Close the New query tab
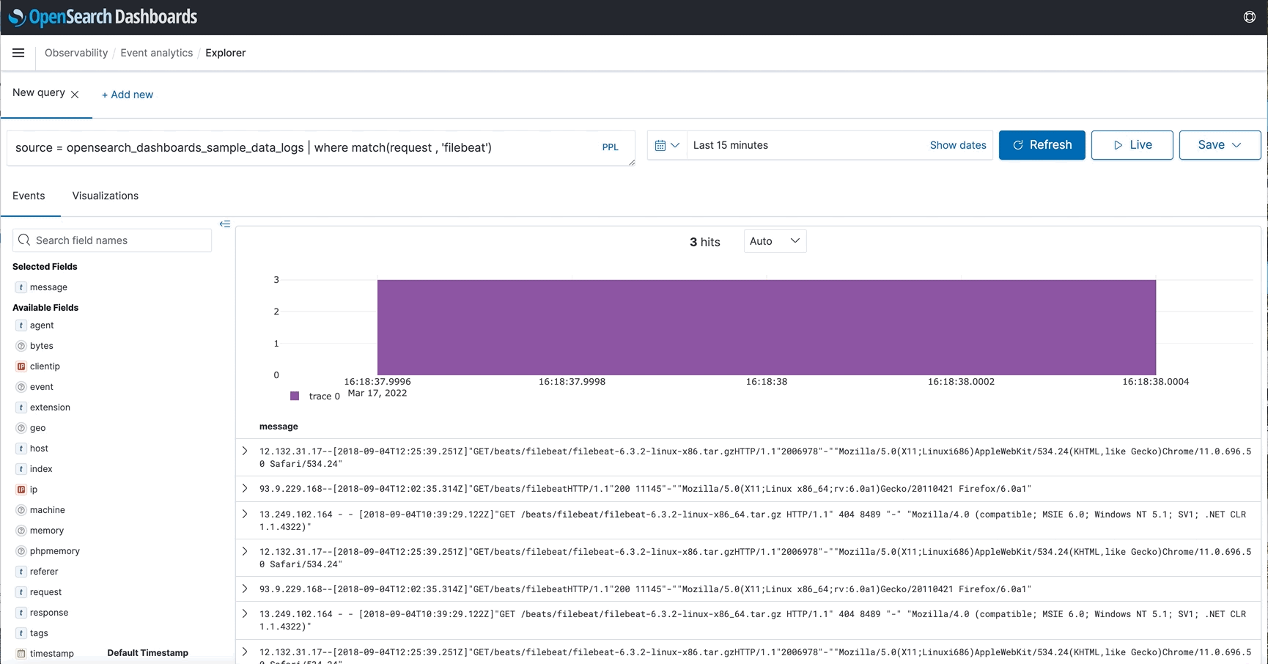The width and height of the screenshot is (1268, 664). (x=75, y=95)
